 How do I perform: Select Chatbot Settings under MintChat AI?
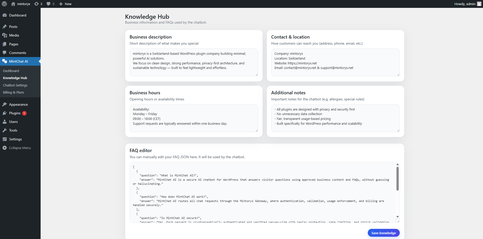click(x=15, y=85)
